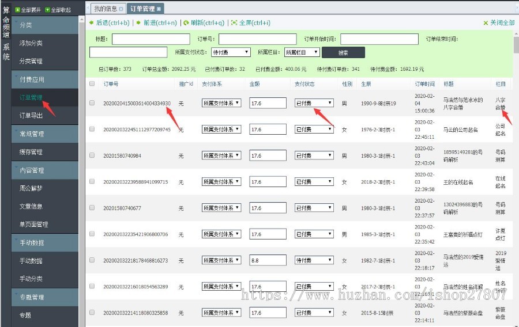
Task: Check the box for order 20200203223958894109971S
Action: [92, 181]
